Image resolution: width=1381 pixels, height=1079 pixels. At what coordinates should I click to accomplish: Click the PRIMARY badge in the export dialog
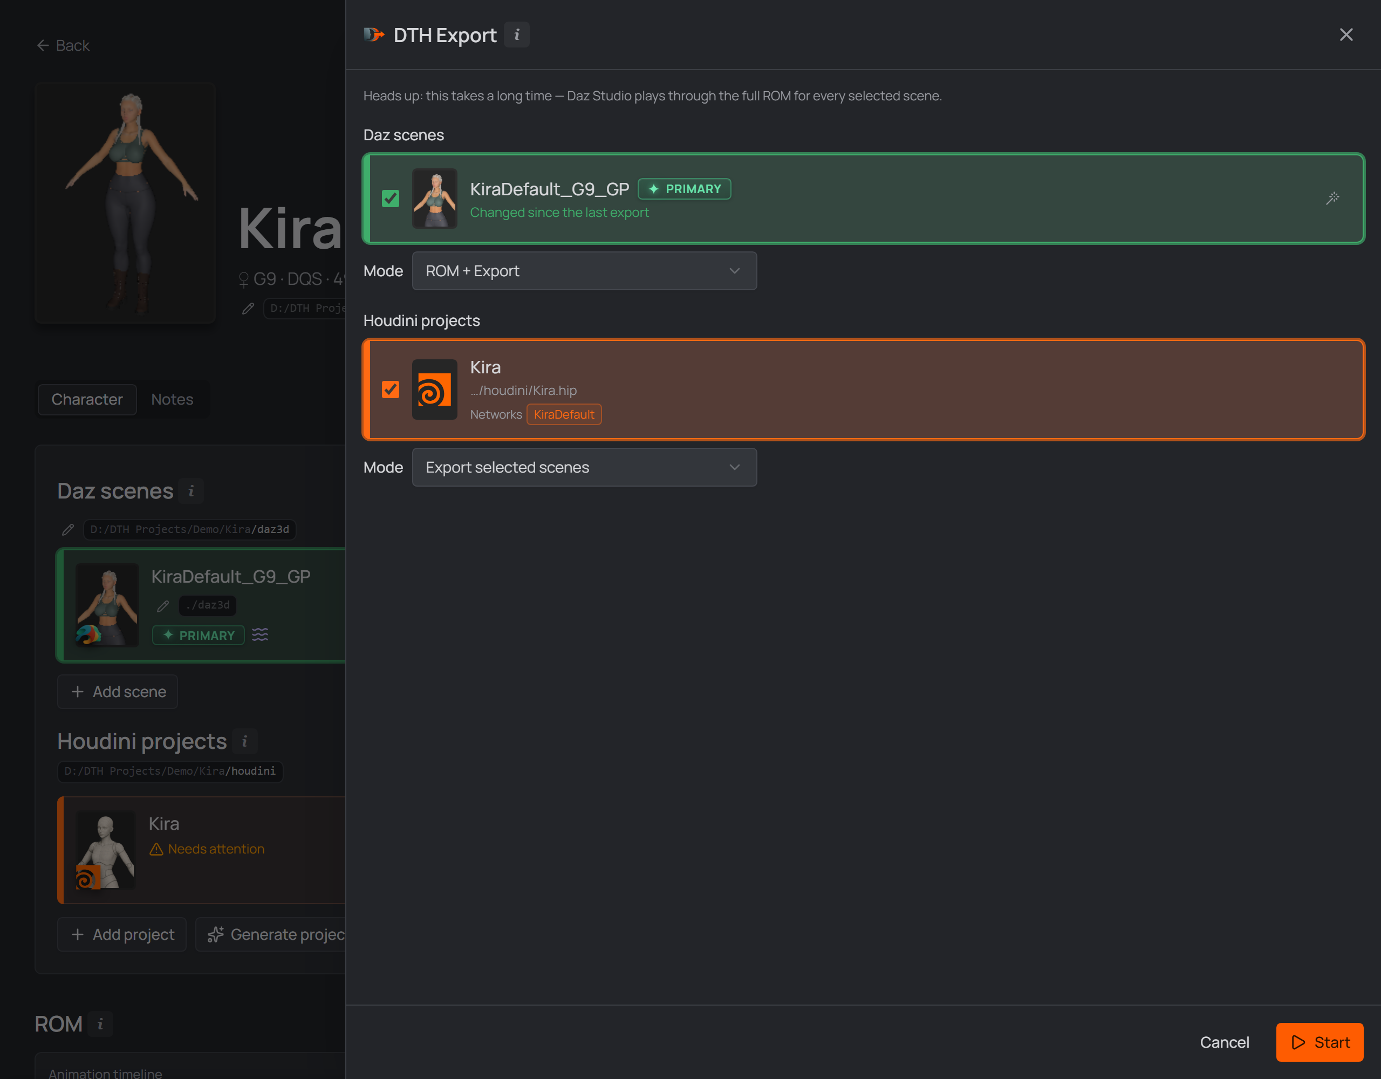tap(684, 189)
